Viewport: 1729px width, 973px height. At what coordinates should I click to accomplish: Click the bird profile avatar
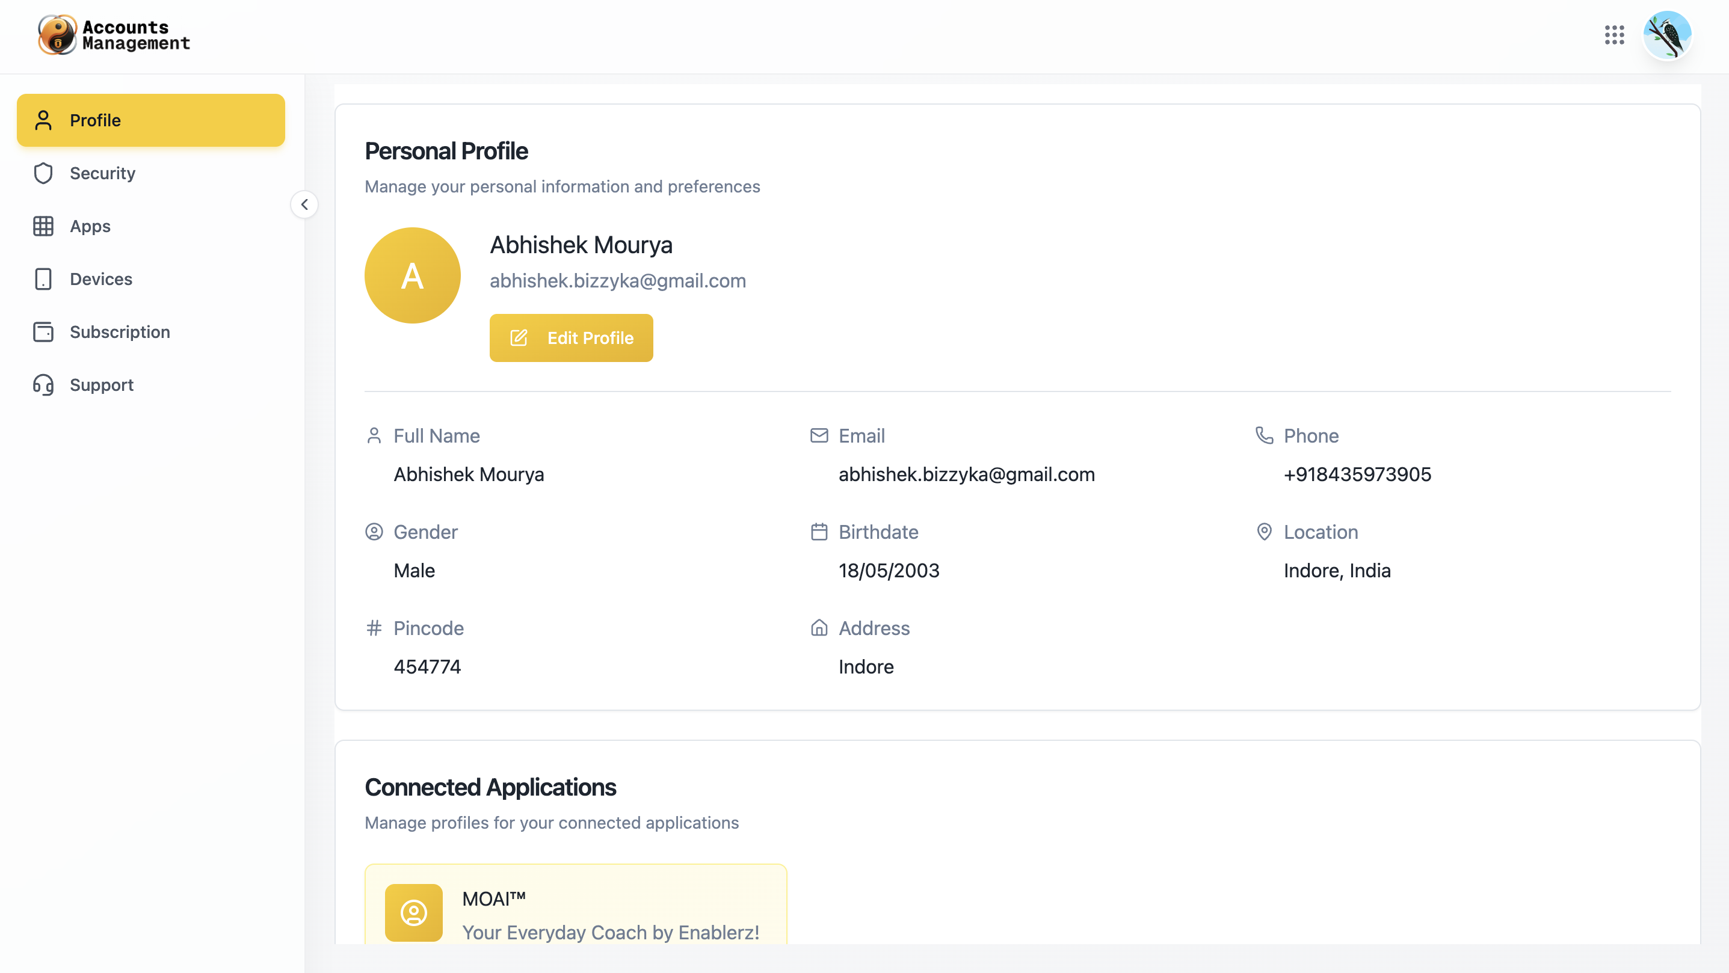click(x=1667, y=35)
